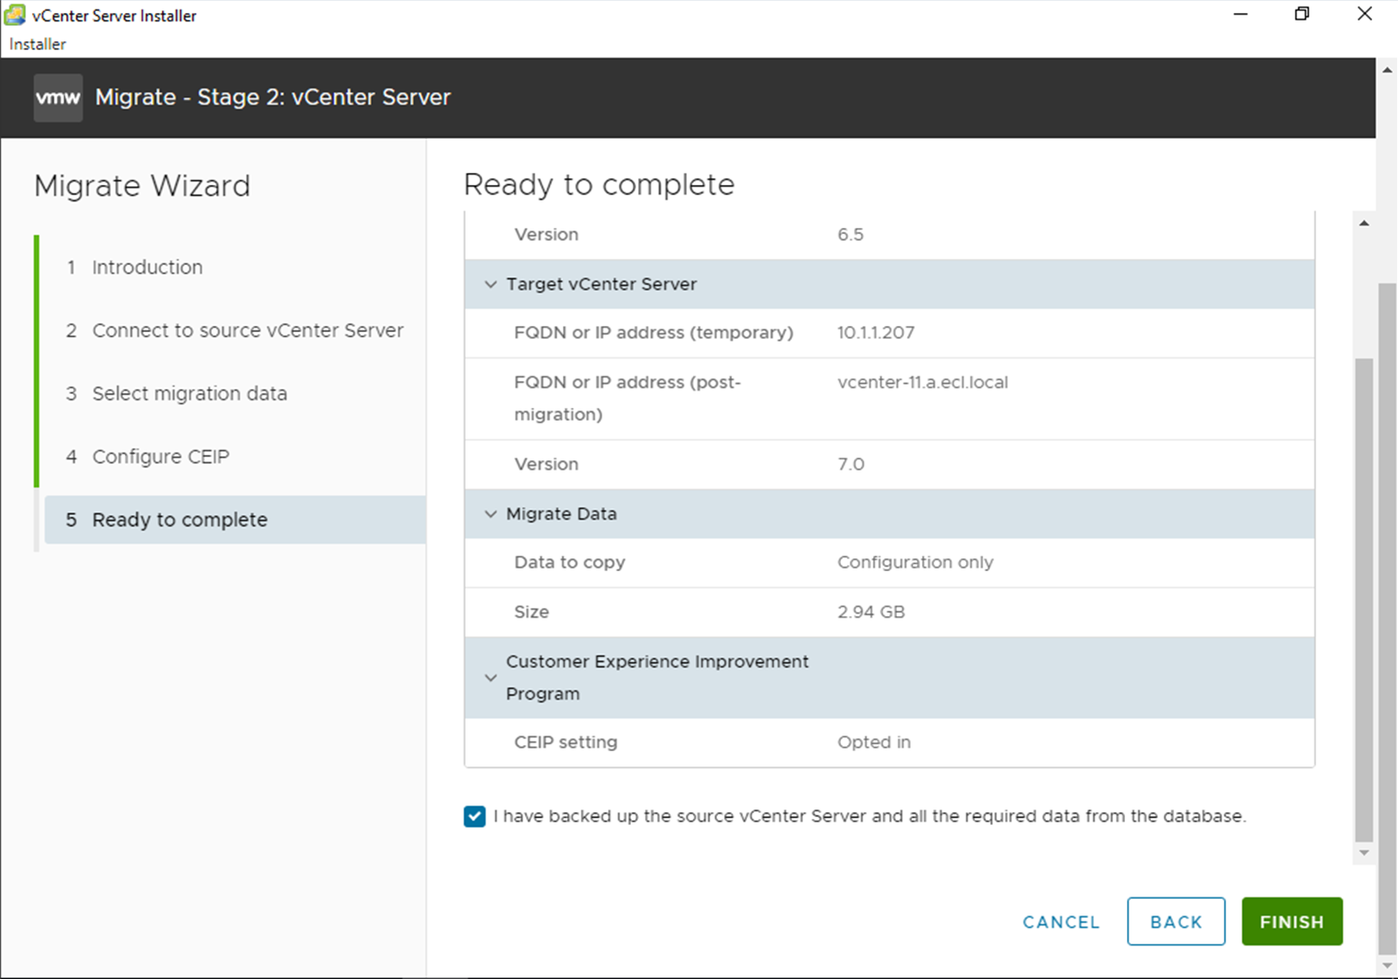Click the Opted in CEIP value
1398x979 pixels.
click(874, 742)
